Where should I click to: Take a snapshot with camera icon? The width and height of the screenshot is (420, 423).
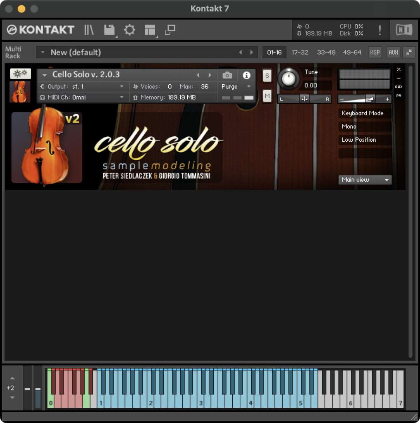(227, 75)
